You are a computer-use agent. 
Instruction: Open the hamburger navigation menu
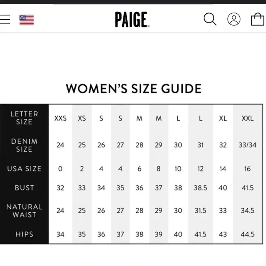click(5, 19)
